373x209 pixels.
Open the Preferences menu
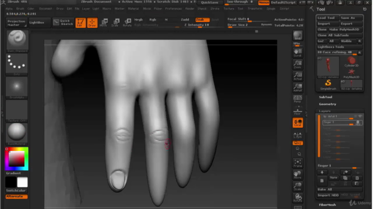(173, 9)
